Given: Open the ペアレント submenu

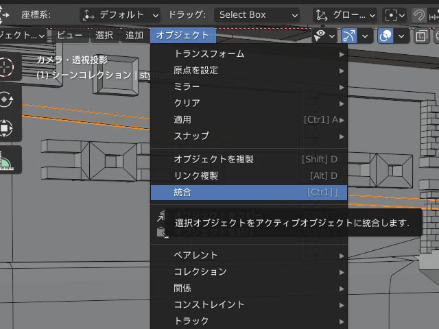Looking at the screenshot, I should (x=249, y=255).
